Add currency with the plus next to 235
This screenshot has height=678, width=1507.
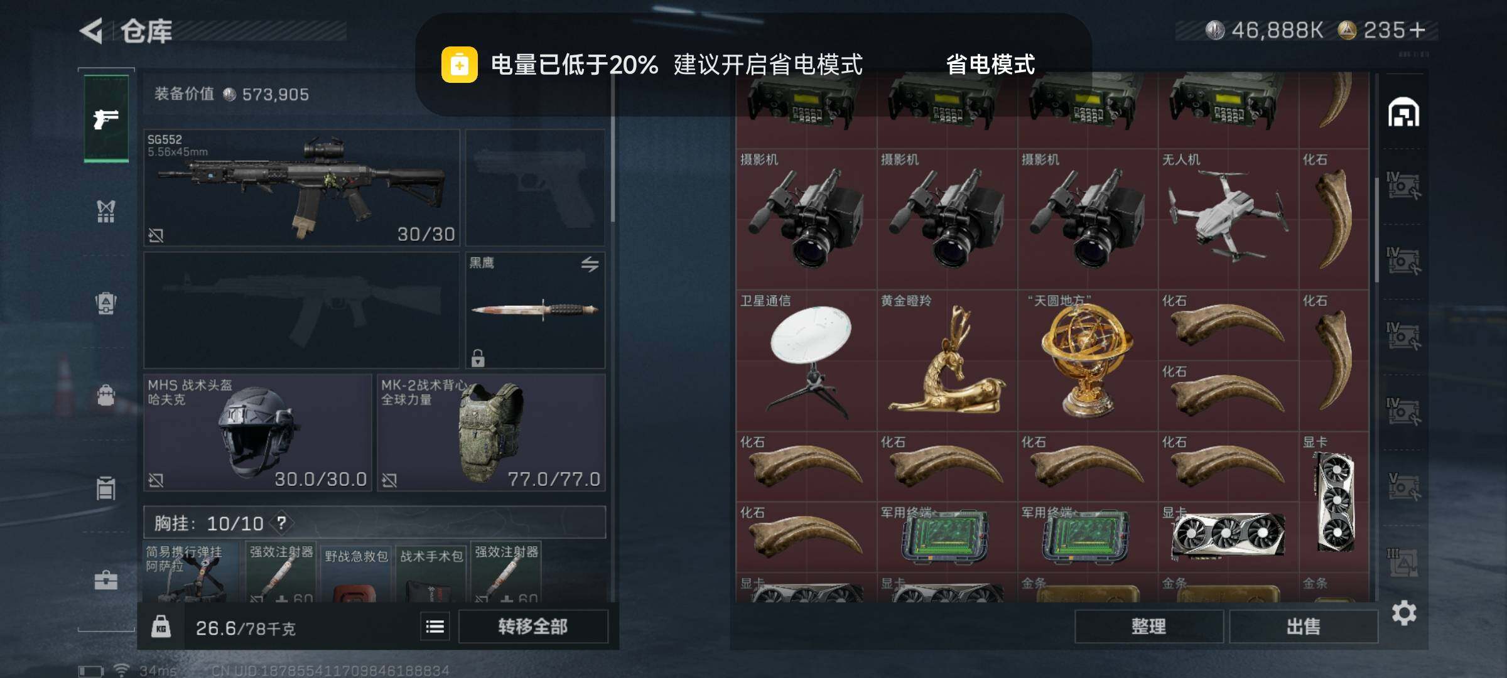(x=1417, y=30)
